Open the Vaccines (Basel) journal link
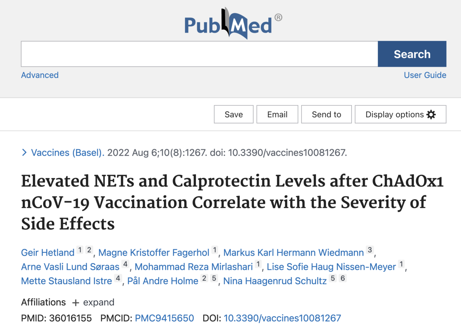Screen dimensions: 461x333 68,153
